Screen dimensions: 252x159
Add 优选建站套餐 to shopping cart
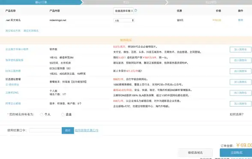pyautogui.click(x=240, y=82)
